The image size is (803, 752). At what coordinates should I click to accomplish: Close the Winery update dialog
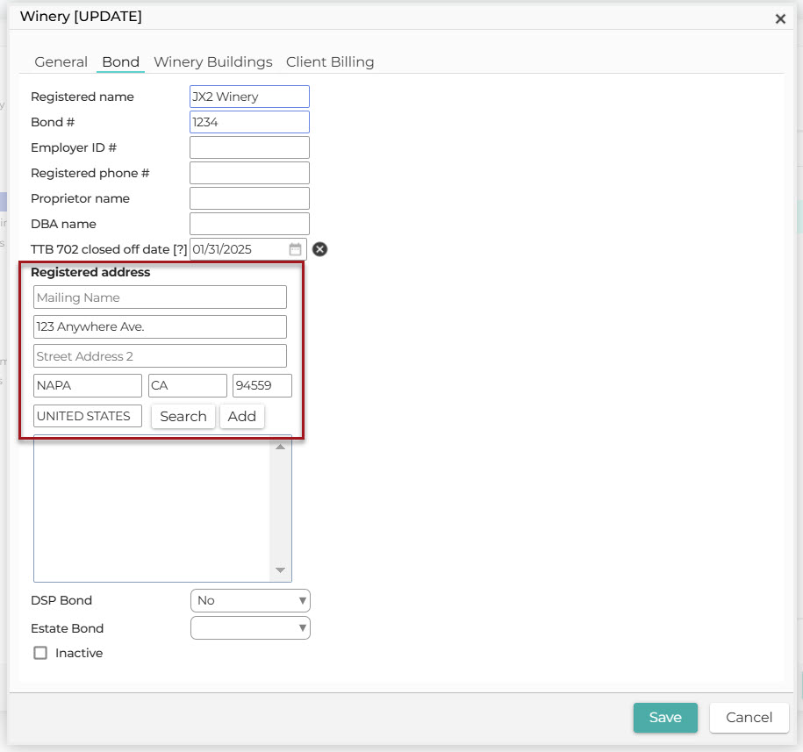[x=779, y=18]
